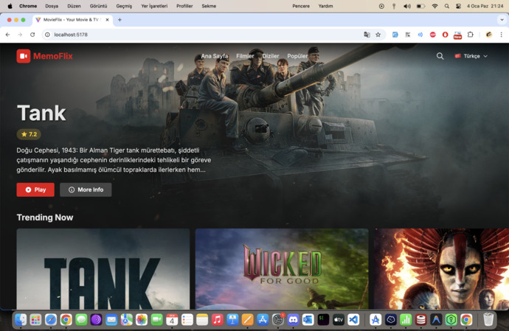This screenshot has width=509, height=331.
Task: Go back in Chrome
Action: 8,35
